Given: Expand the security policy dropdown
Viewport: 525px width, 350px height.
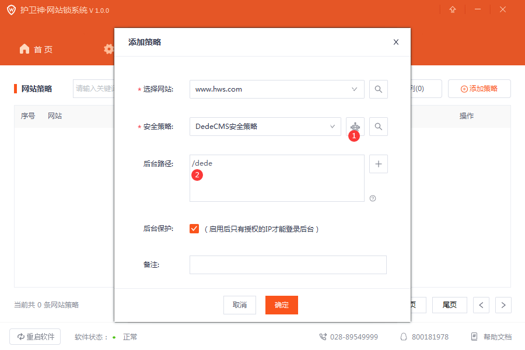Looking at the screenshot, I should pos(265,126).
